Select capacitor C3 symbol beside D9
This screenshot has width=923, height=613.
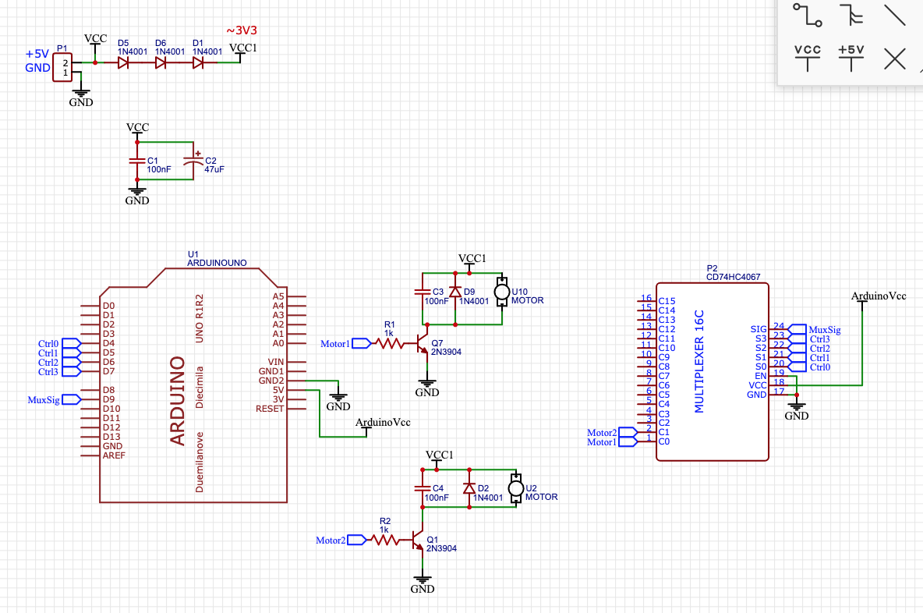tap(422, 292)
